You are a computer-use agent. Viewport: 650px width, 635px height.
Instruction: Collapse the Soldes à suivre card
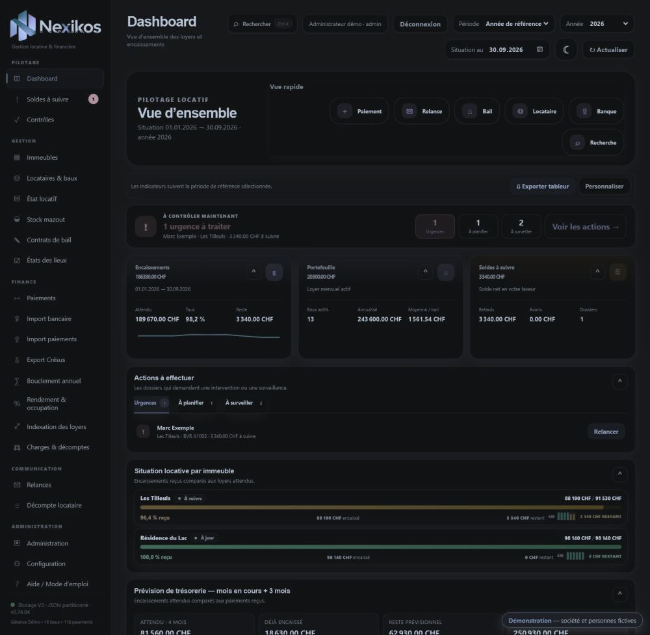click(x=597, y=272)
